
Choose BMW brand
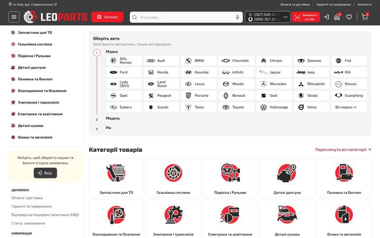click(x=199, y=61)
